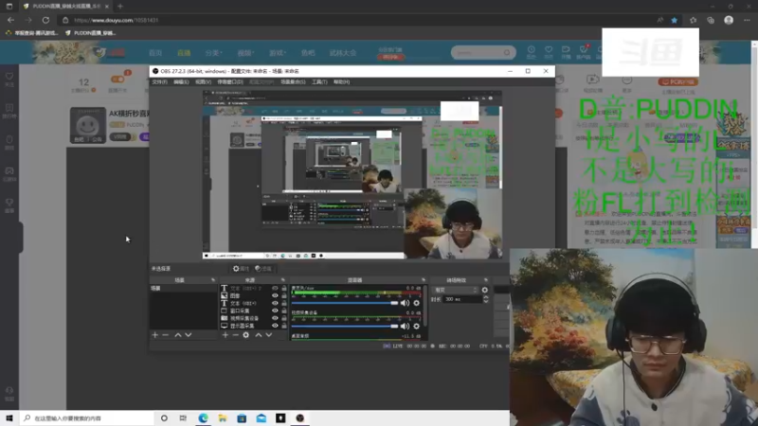The image size is (758, 426).
Task: Toggle visibility of video capture device source
Action: pos(275,318)
